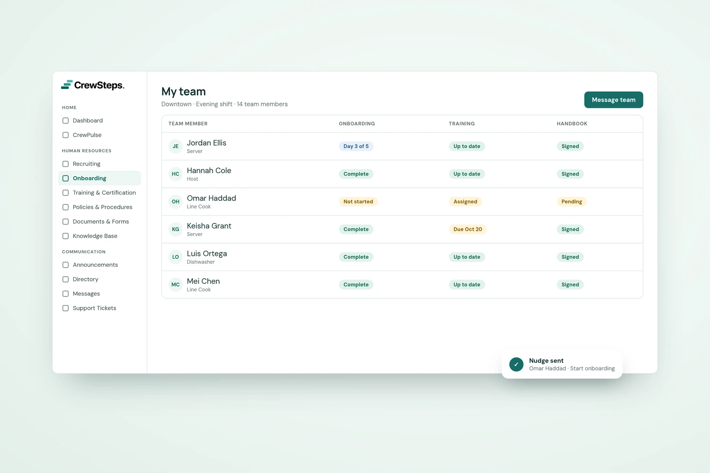Click Mei Chen's Signed handbook badge
The width and height of the screenshot is (710, 473).
click(x=570, y=285)
